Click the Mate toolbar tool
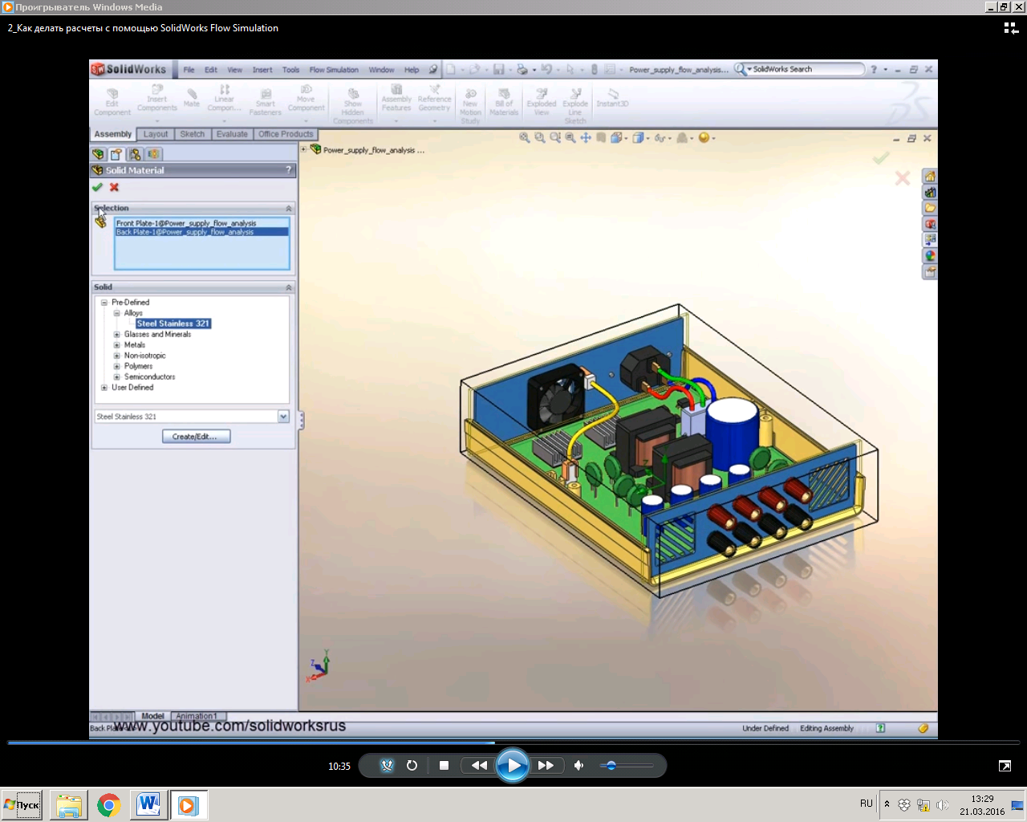Screen dimensions: 1027x822 [192, 98]
